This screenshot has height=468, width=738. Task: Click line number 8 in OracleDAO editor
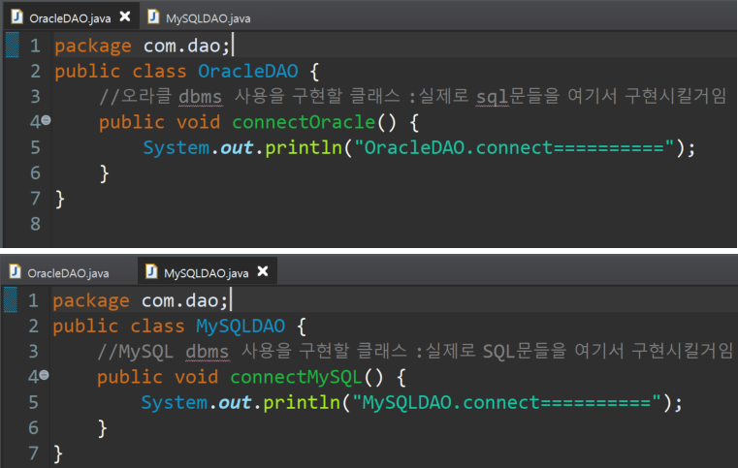(35, 224)
